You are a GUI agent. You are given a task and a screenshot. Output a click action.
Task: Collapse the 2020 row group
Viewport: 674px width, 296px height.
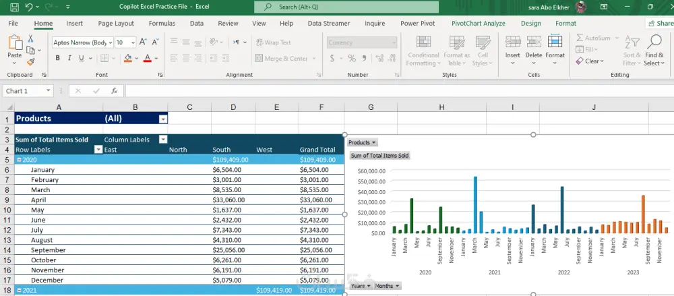(18, 160)
